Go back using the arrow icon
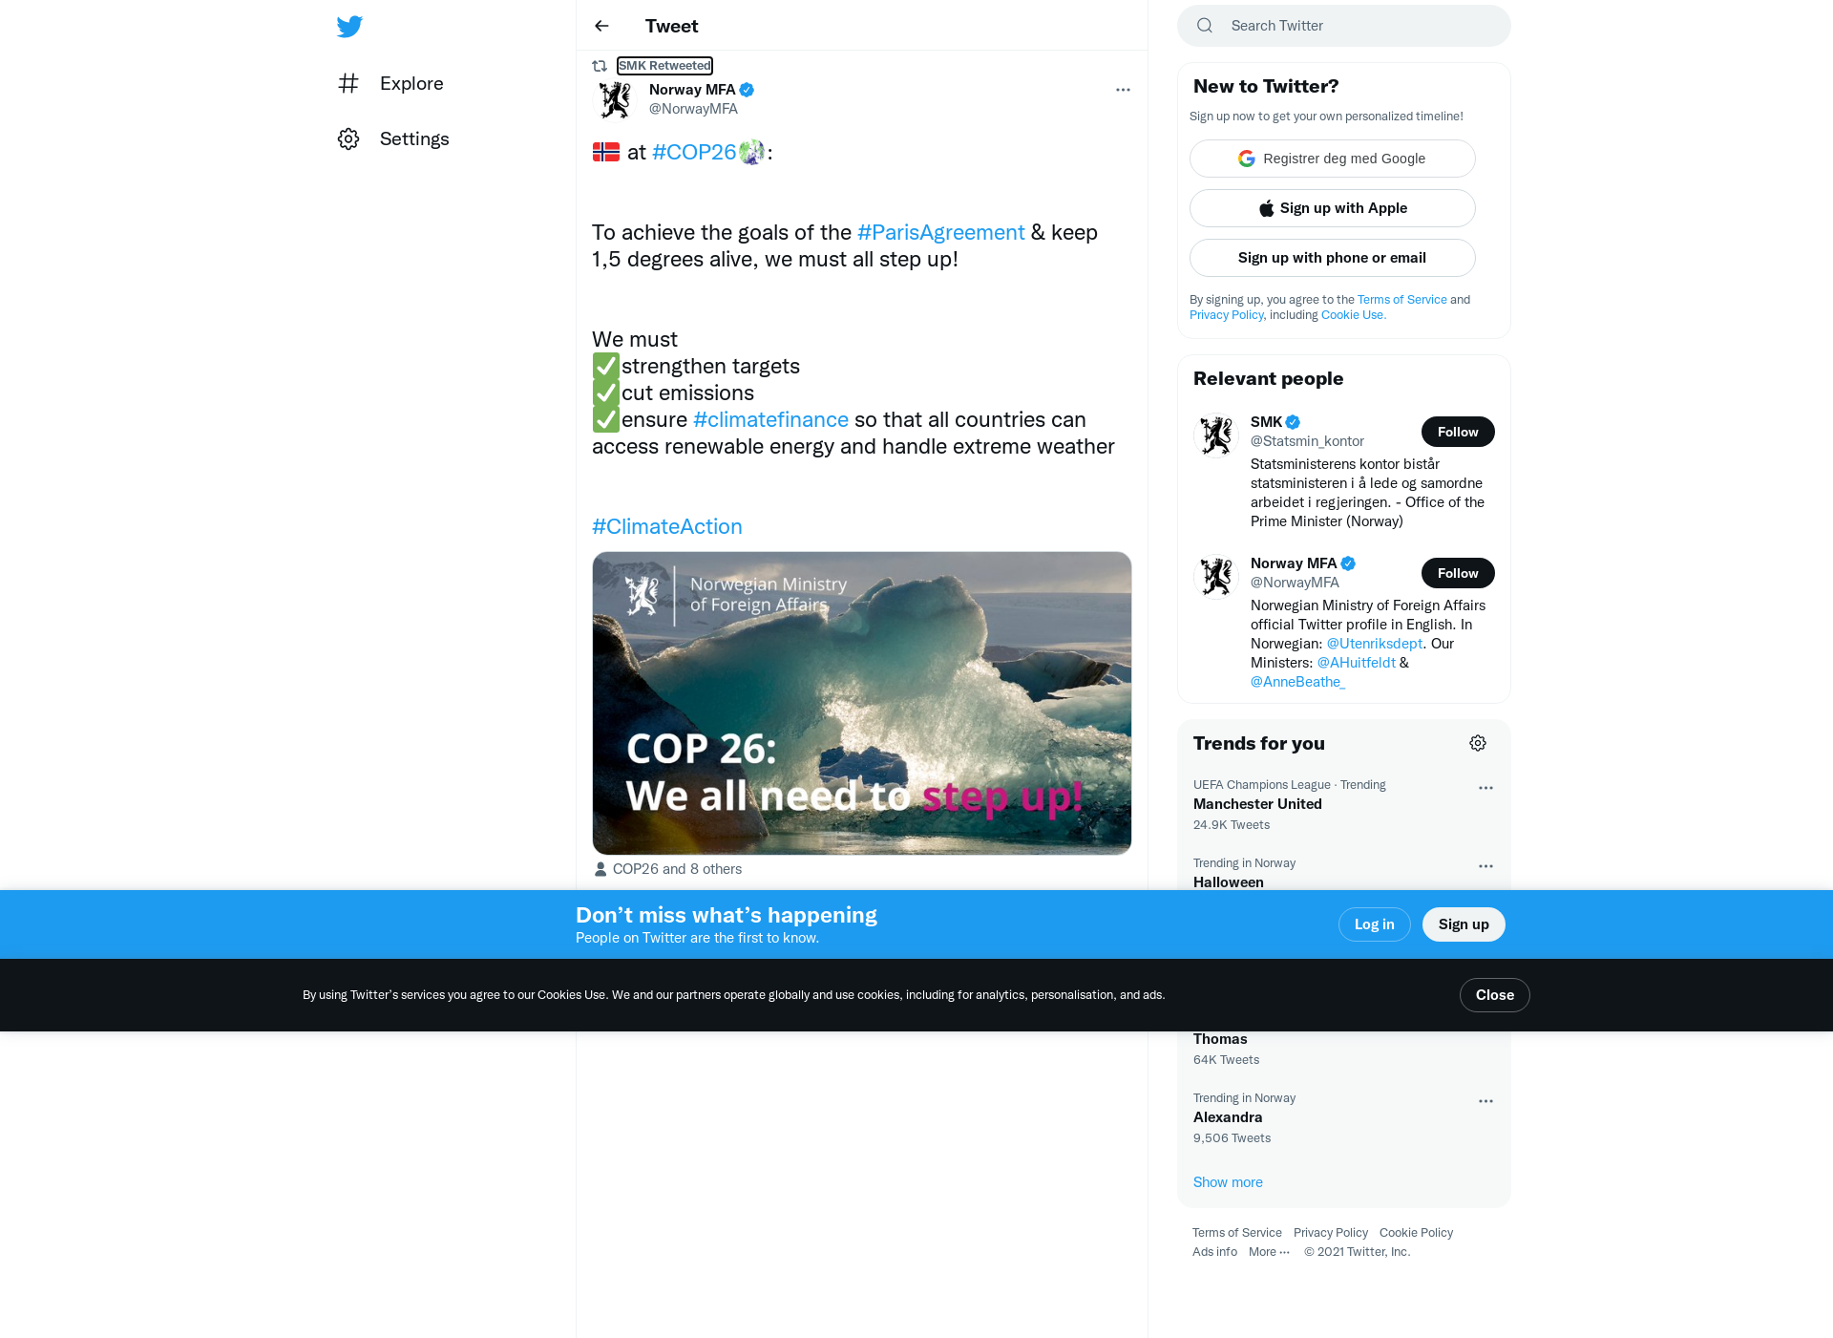 (x=601, y=26)
